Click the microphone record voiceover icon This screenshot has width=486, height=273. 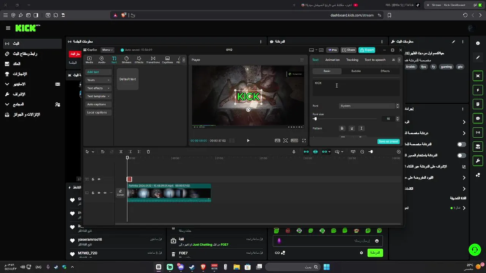click(294, 152)
